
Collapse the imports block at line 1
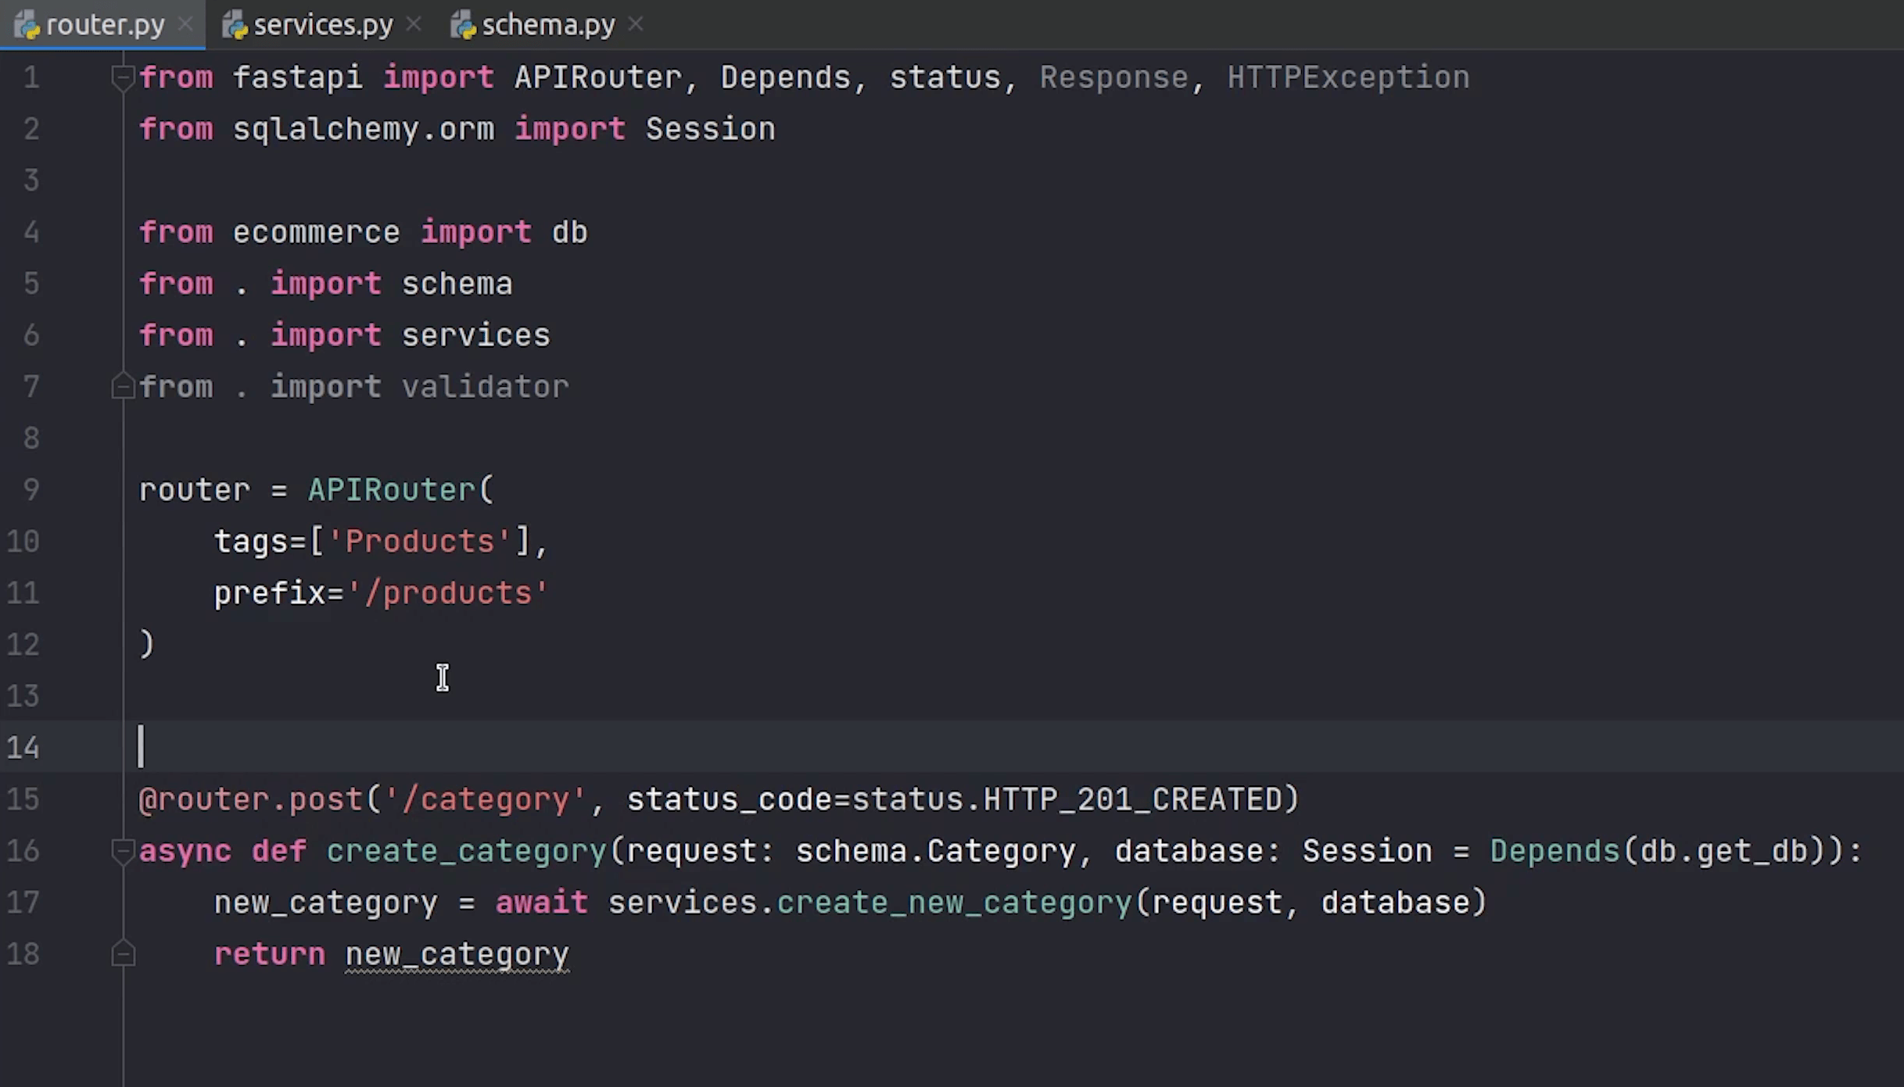coord(123,77)
